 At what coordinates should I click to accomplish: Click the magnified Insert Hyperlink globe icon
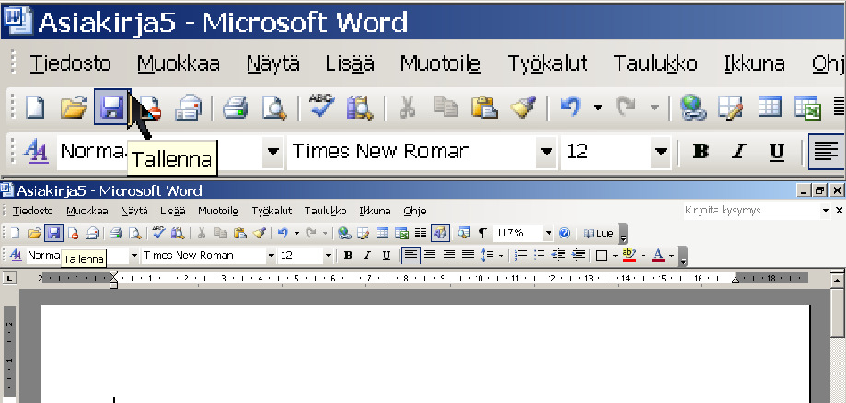pos(693,107)
